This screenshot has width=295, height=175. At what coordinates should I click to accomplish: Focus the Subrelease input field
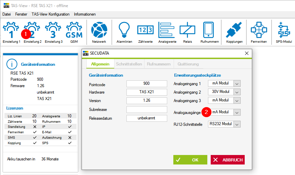(147, 110)
